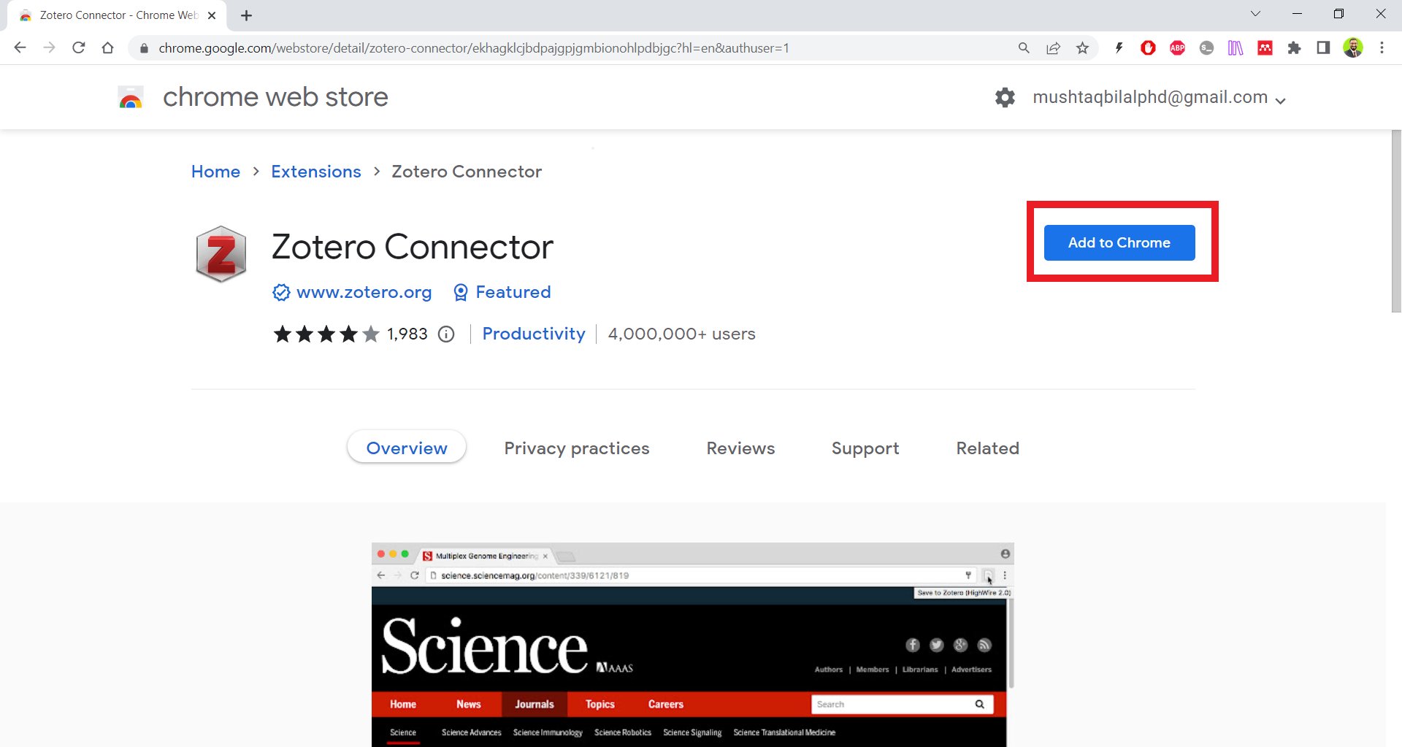Click the Science website preview screenshot
The image size is (1402, 747).
(x=692, y=645)
